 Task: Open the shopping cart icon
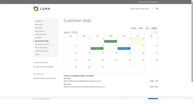tap(157, 9)
